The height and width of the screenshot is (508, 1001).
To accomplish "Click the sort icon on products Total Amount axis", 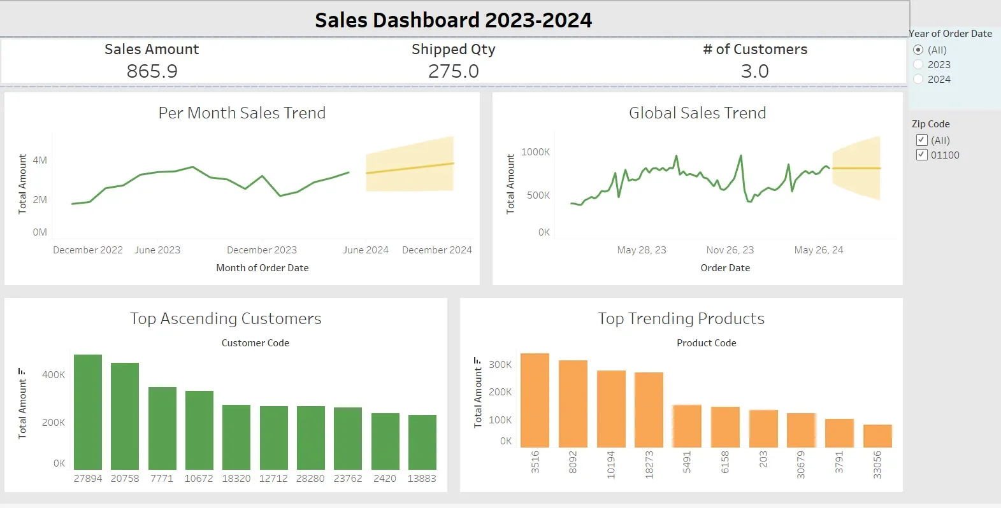I will (477, 361).
